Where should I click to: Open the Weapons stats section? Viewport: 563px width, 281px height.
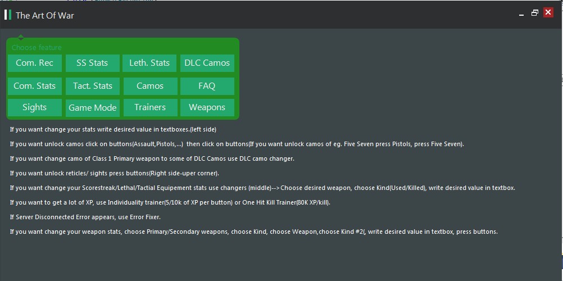click(207, 107)
